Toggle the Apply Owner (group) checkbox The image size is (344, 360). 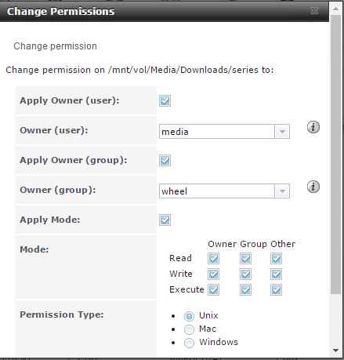coord(165,160)
